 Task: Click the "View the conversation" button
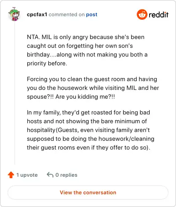[x=88, y=193]
